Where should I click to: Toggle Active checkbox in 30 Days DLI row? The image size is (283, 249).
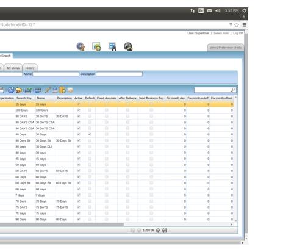pos(79,146)
